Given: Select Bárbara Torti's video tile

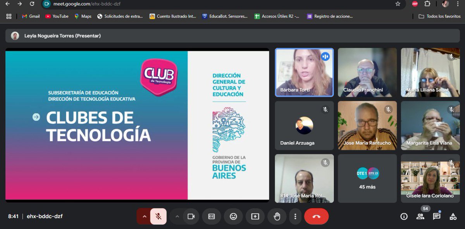Looking at the screenshot, I should tap(304, 72).
